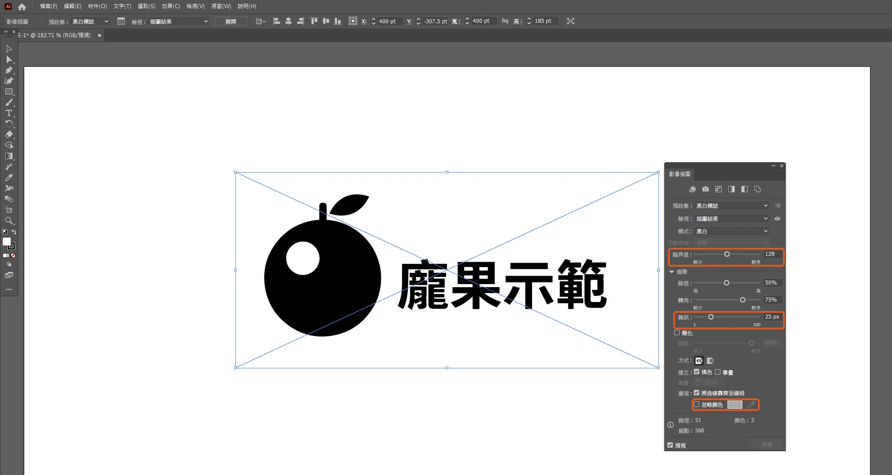The width and height of the screenshot is (892, 475).
Task: Open Edit Toolbar three-dots button
Action: (x=9, y=289)
